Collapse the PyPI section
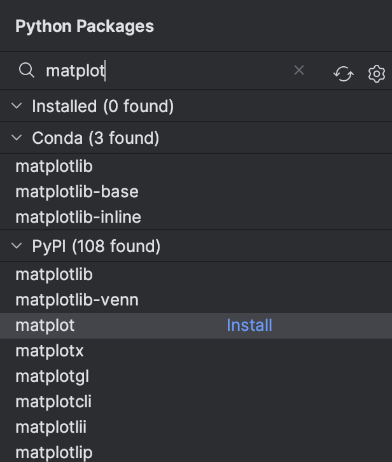Viewport: 392px width, 462px height. [x=17, y=246]
